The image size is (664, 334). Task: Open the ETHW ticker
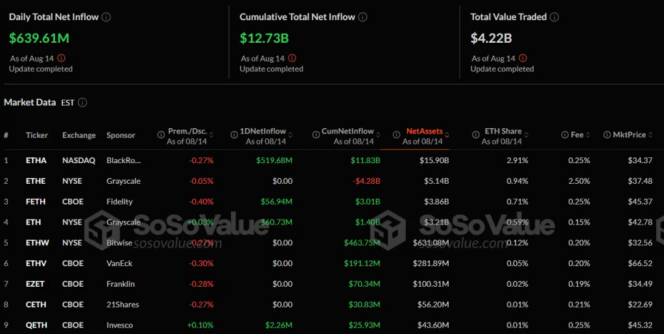click(x=37, y=243)
